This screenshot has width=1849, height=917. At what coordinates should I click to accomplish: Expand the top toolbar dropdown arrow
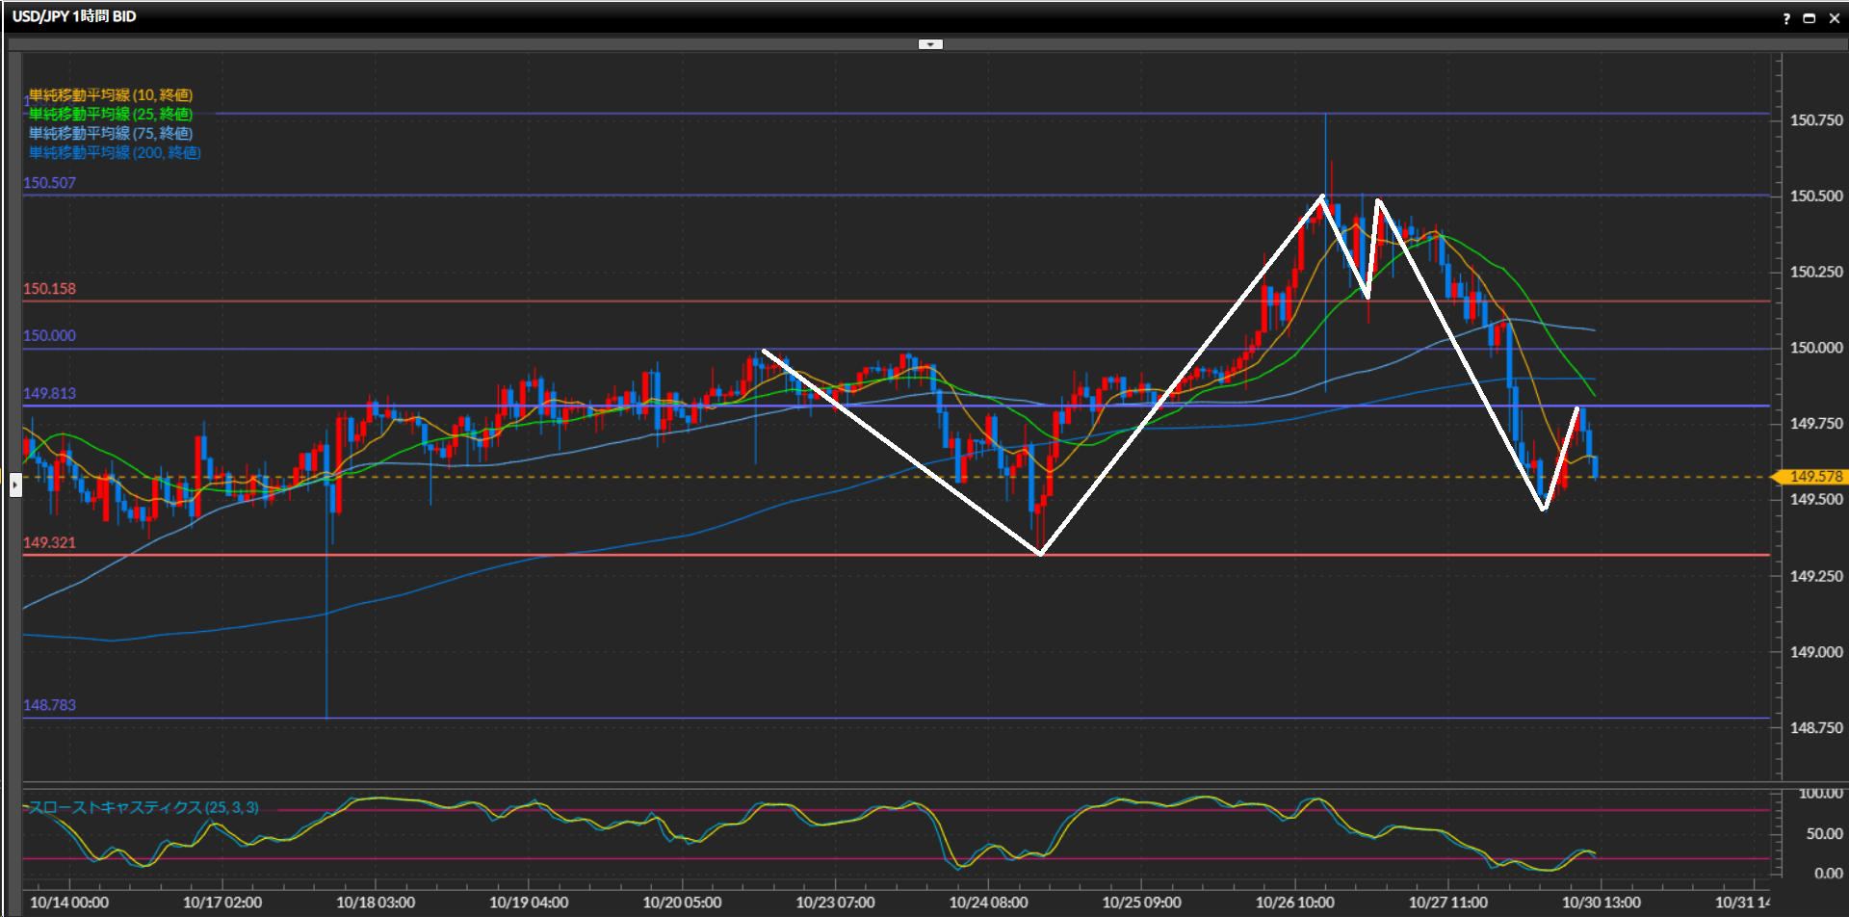click(930, 44)
